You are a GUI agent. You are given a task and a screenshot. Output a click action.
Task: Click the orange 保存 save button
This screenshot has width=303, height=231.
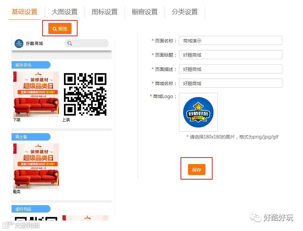196,170
